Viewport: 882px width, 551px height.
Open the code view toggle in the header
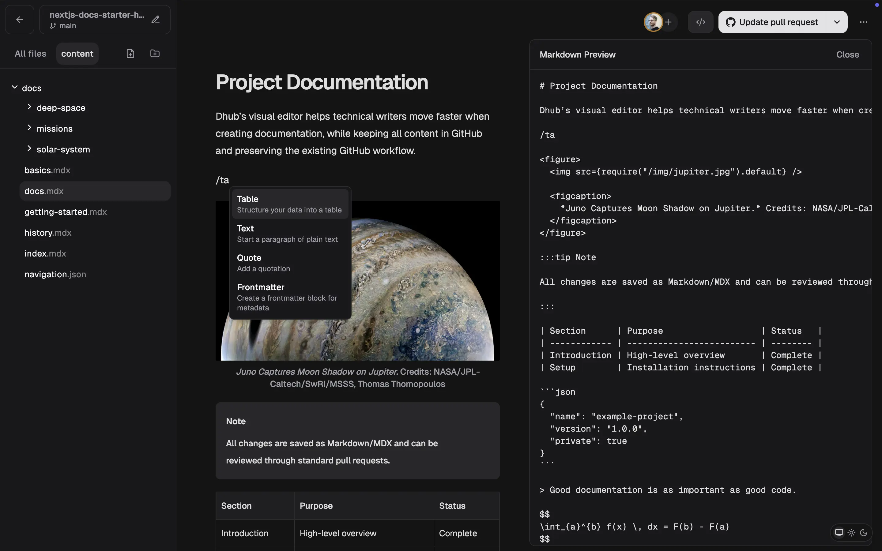[700, 21]
